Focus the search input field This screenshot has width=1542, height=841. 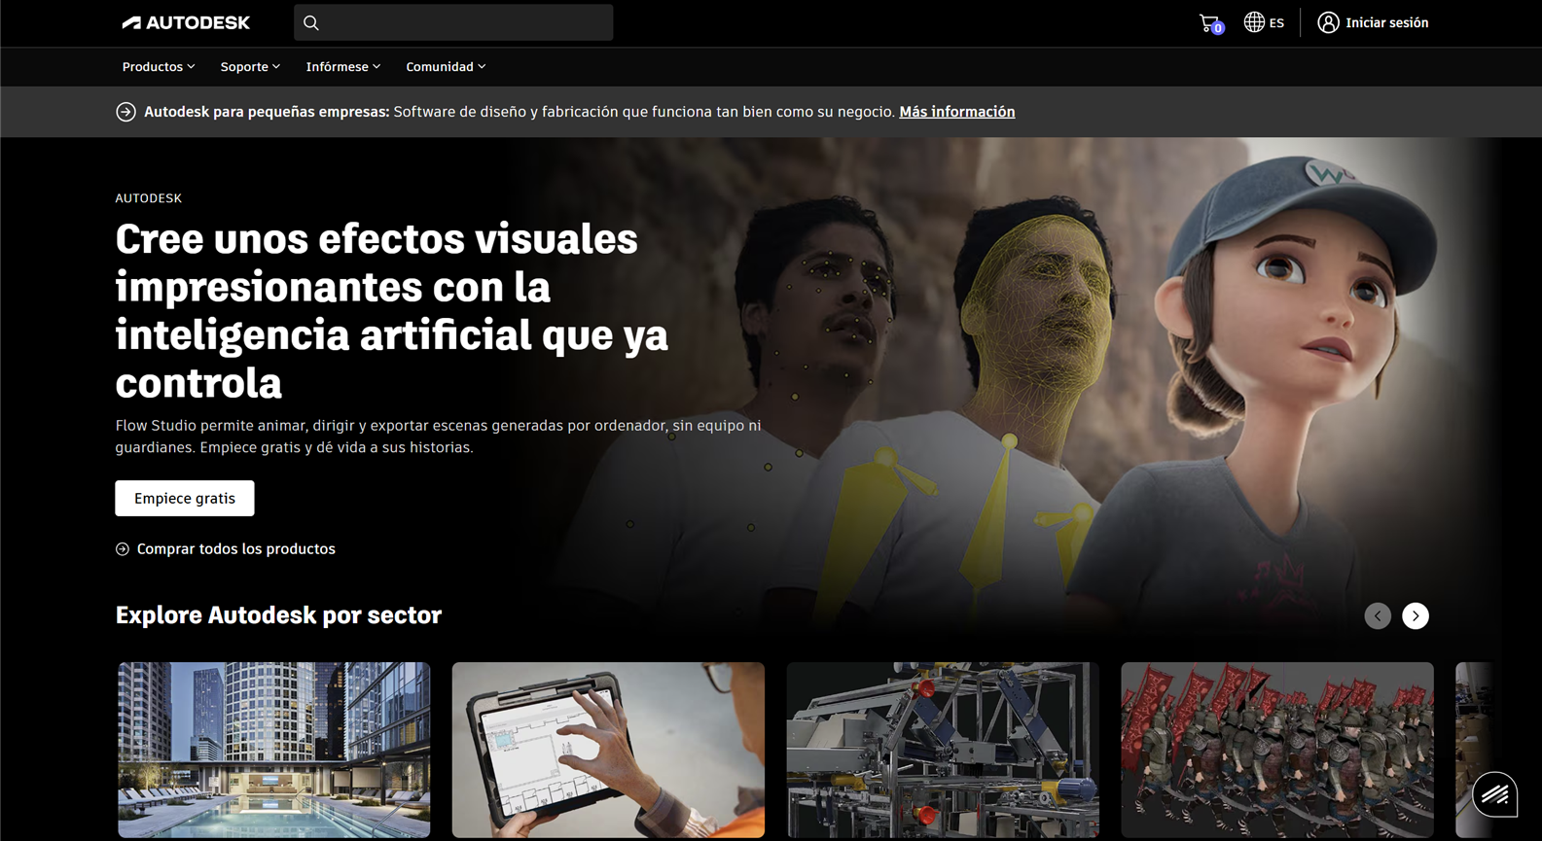[453, 22]
